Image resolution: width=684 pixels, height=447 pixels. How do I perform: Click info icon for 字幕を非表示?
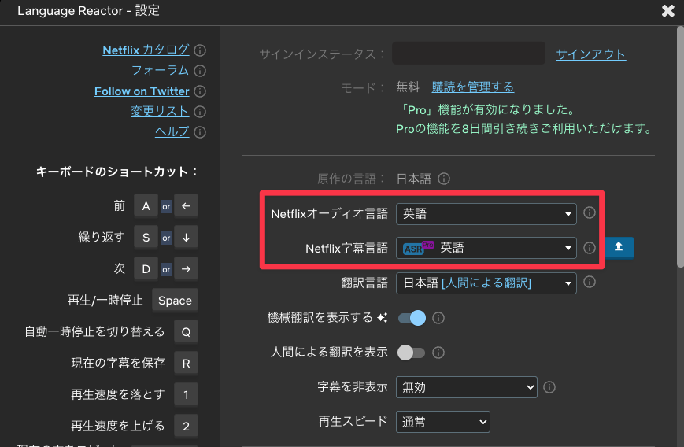coord(549,387)
